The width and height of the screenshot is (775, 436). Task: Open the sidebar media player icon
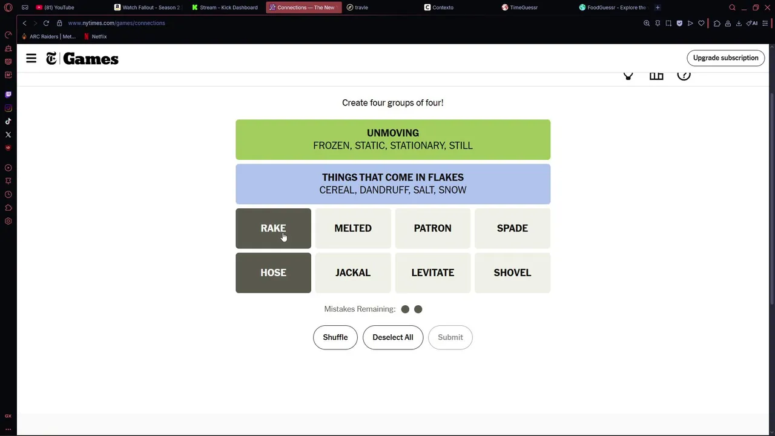pos(8,168)
